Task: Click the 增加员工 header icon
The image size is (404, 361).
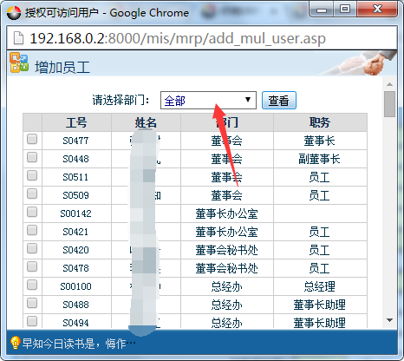Action: (x=19, y=62)
